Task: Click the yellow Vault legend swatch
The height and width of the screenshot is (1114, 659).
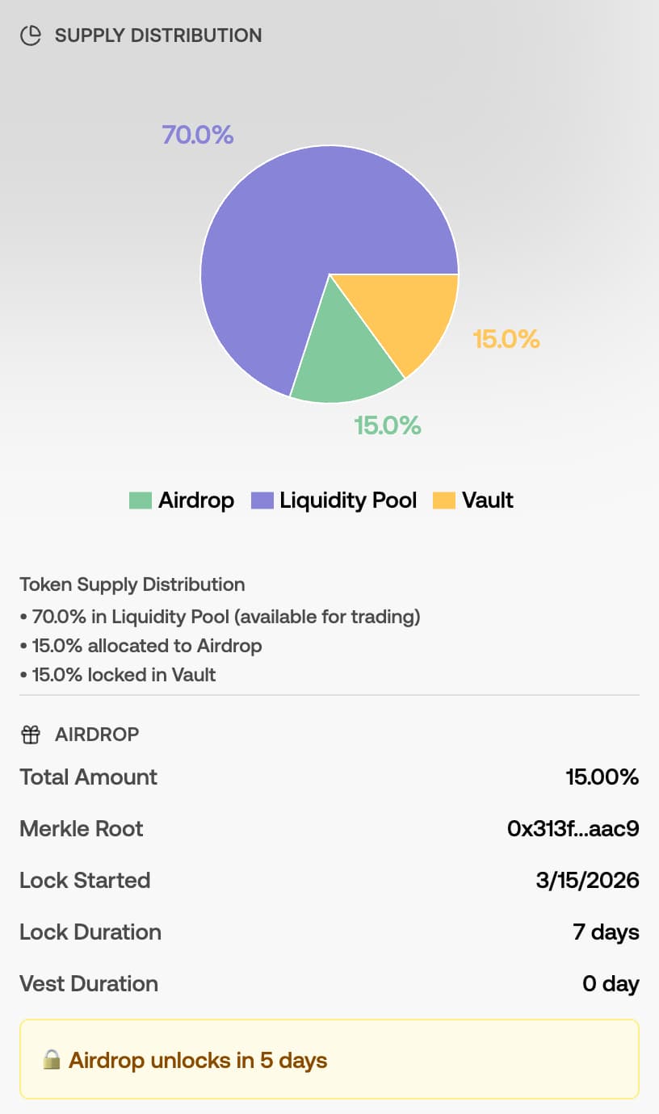Action: (x=444, y=500)
